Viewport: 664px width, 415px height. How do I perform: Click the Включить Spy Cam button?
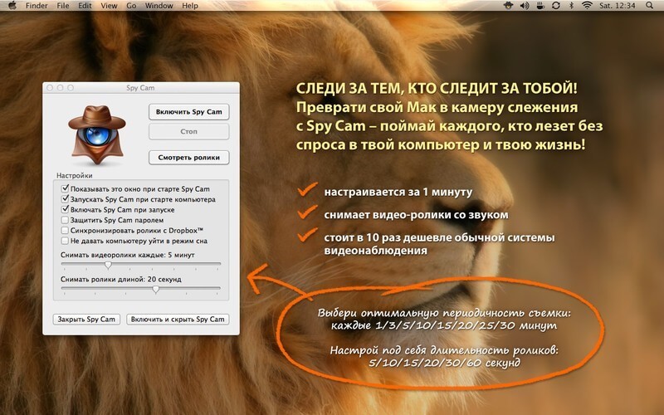pos(189,112)
